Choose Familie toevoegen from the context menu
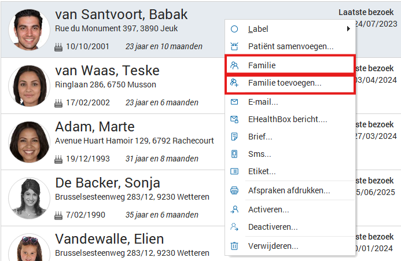 (x=284, y=83)
